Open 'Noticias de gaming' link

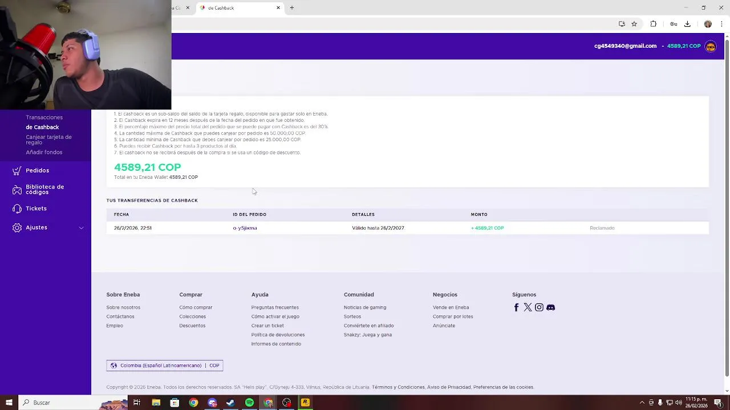point(365,307)
